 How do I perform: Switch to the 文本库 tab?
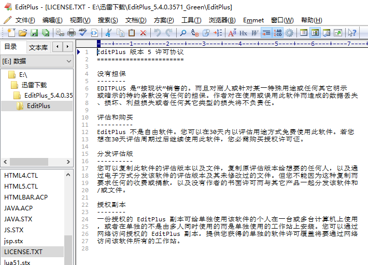coord(38,48)
